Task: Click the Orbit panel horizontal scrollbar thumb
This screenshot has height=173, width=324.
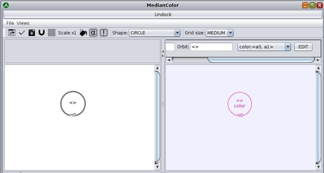Action: [x=261, y=60]
